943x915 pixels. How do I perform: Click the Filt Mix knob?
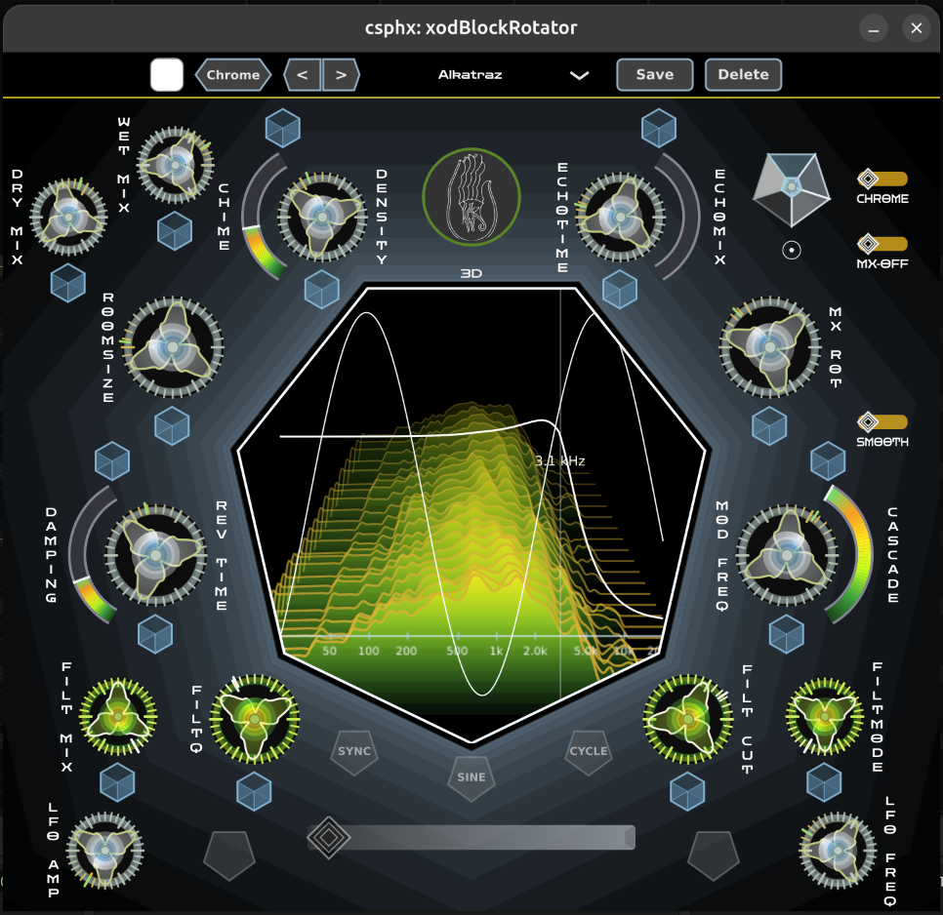pos(118,716)
